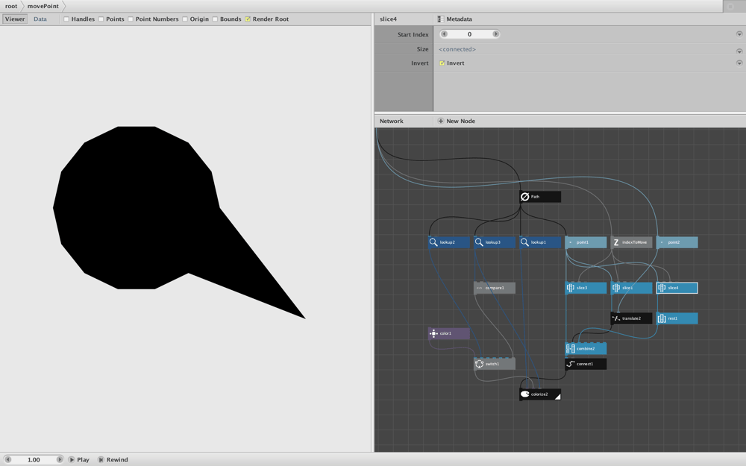
Task: Enable the Handles checkbox
Action: pyautogui.click(x=66, y=19)
